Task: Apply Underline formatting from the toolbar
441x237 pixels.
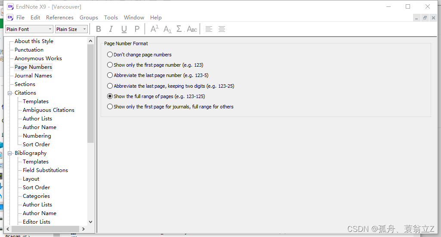Action: (x=124, y=29)
